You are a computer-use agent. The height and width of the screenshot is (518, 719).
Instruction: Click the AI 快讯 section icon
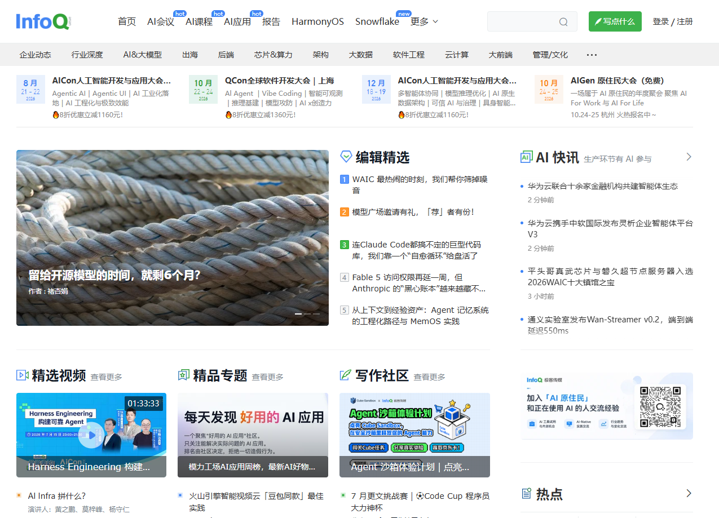coord(526,157)
